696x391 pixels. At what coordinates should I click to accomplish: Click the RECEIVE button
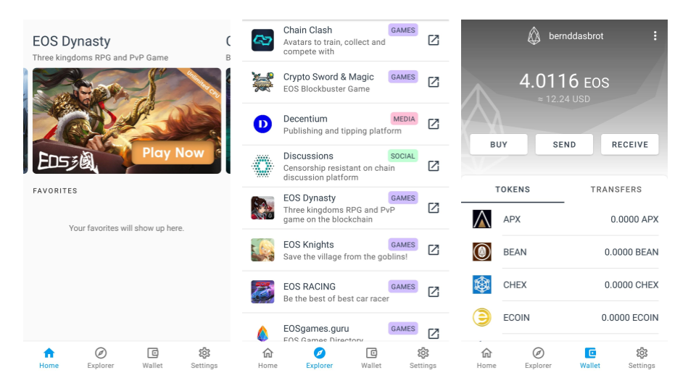pos(629,144)
